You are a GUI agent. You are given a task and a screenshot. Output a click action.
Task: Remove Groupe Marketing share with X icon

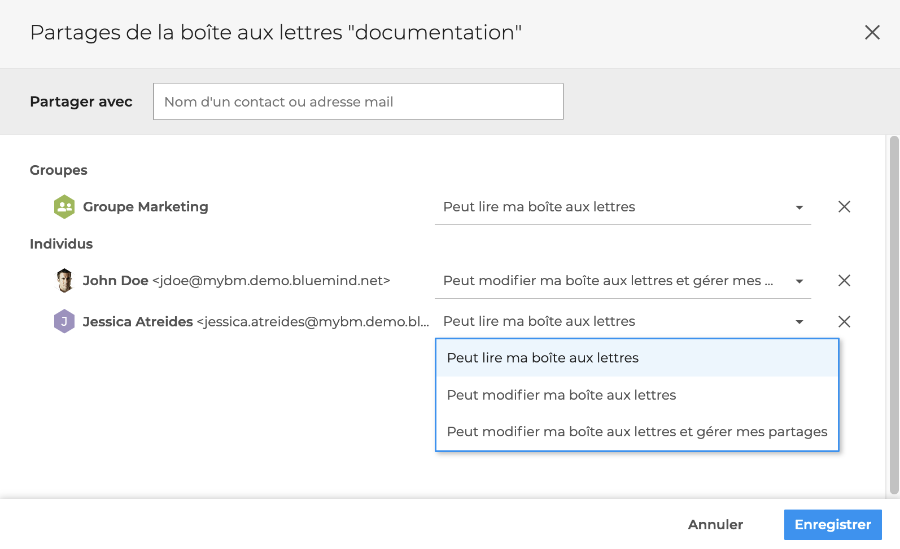tap(844, 207)
